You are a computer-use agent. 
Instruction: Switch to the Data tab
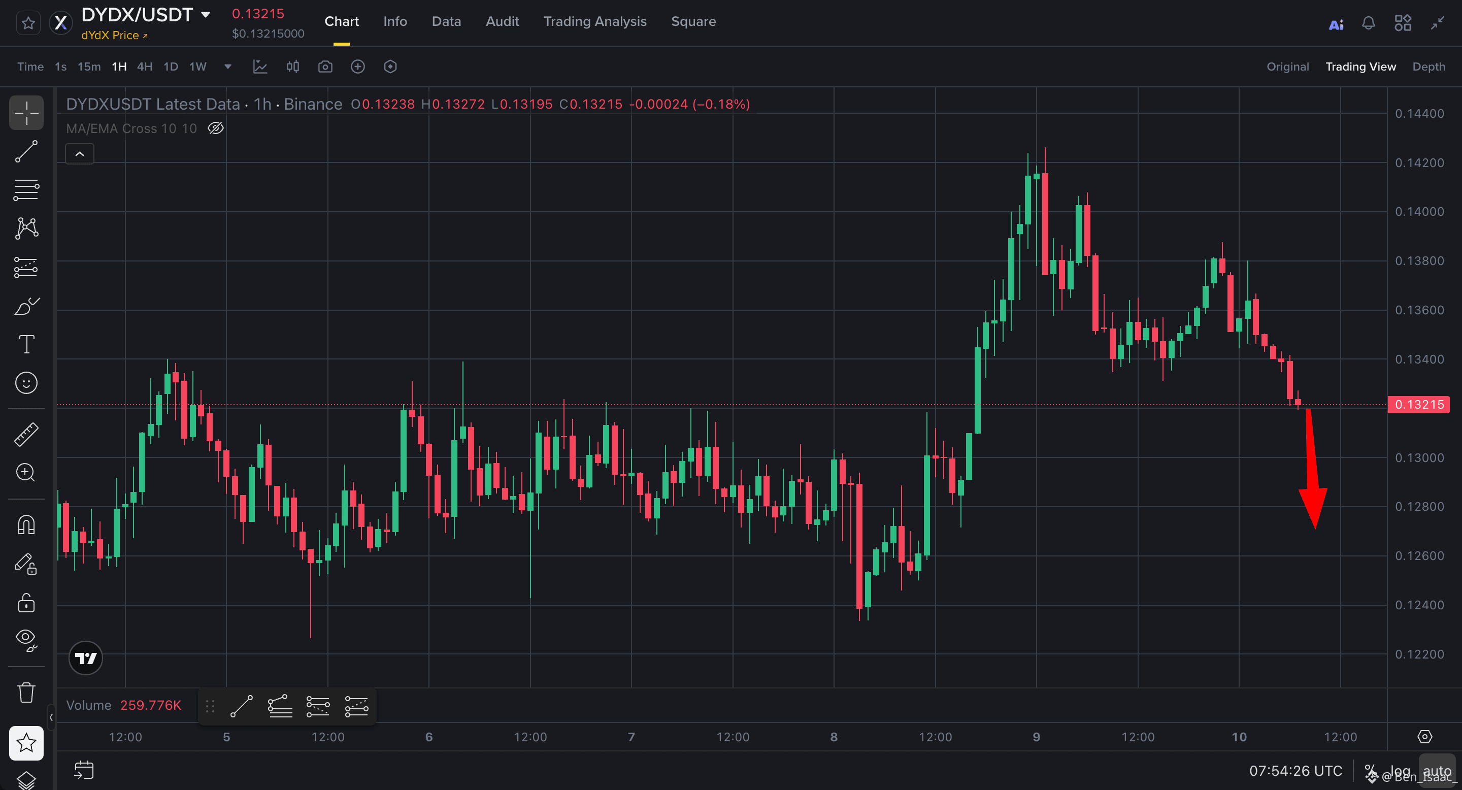[x=446, y=21]
